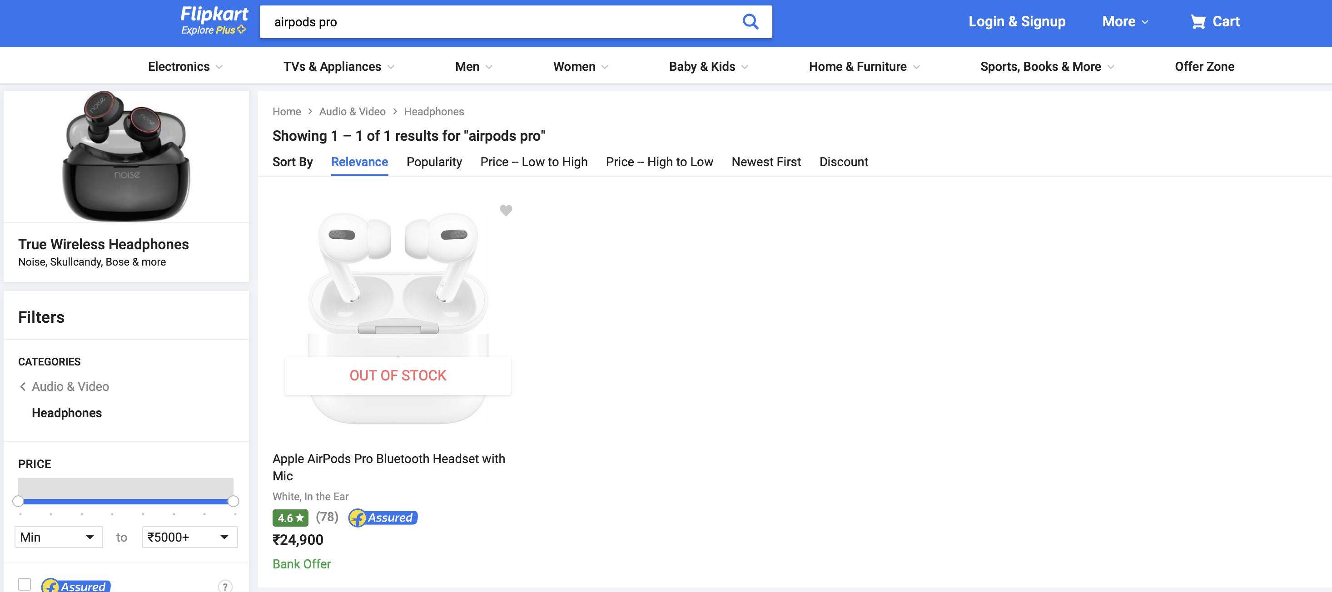Screen dimensions: 1332x592
Task: Click the Assured badge on the product
Action: [383, 518]
